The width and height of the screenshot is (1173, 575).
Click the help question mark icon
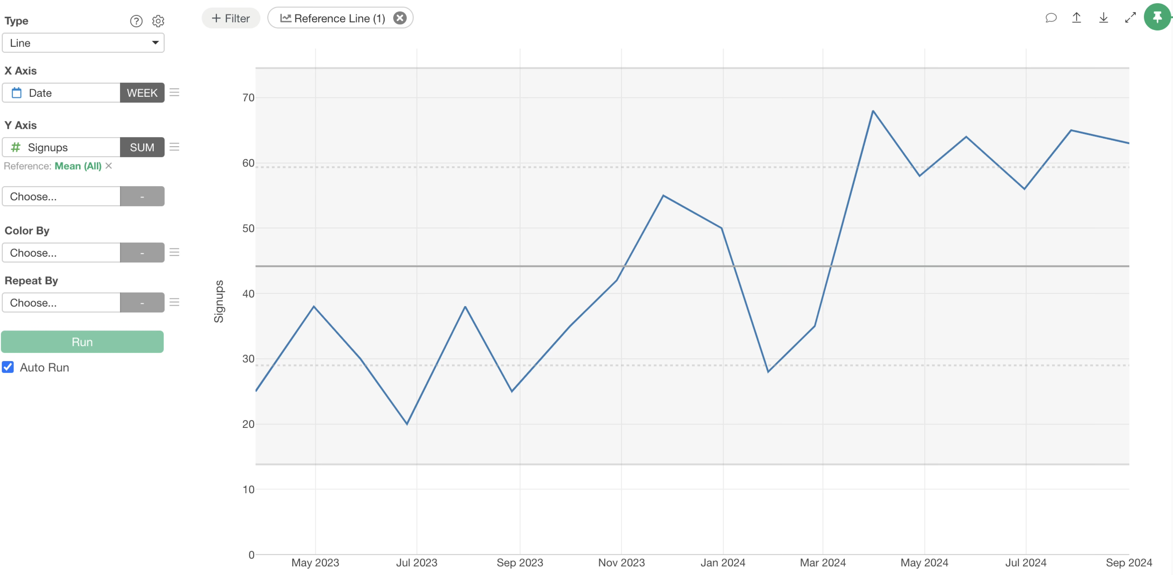[136, 21]
